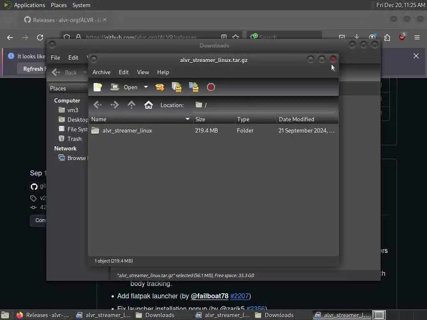Open the archive manager Help menu
Screen dimensions: 427x320
tap(163, 72)
